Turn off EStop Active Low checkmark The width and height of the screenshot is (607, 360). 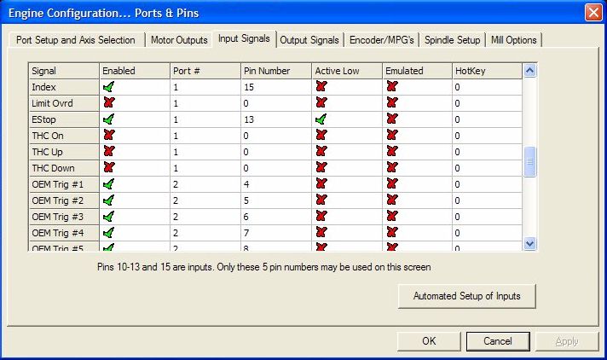[321, 119]
